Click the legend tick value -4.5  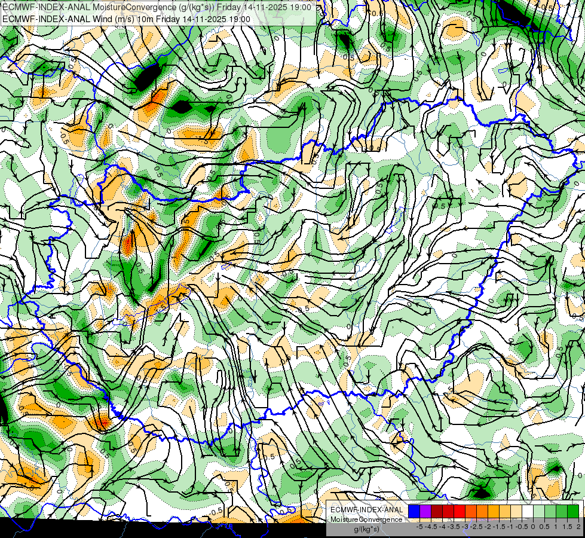tap(431, 527)
